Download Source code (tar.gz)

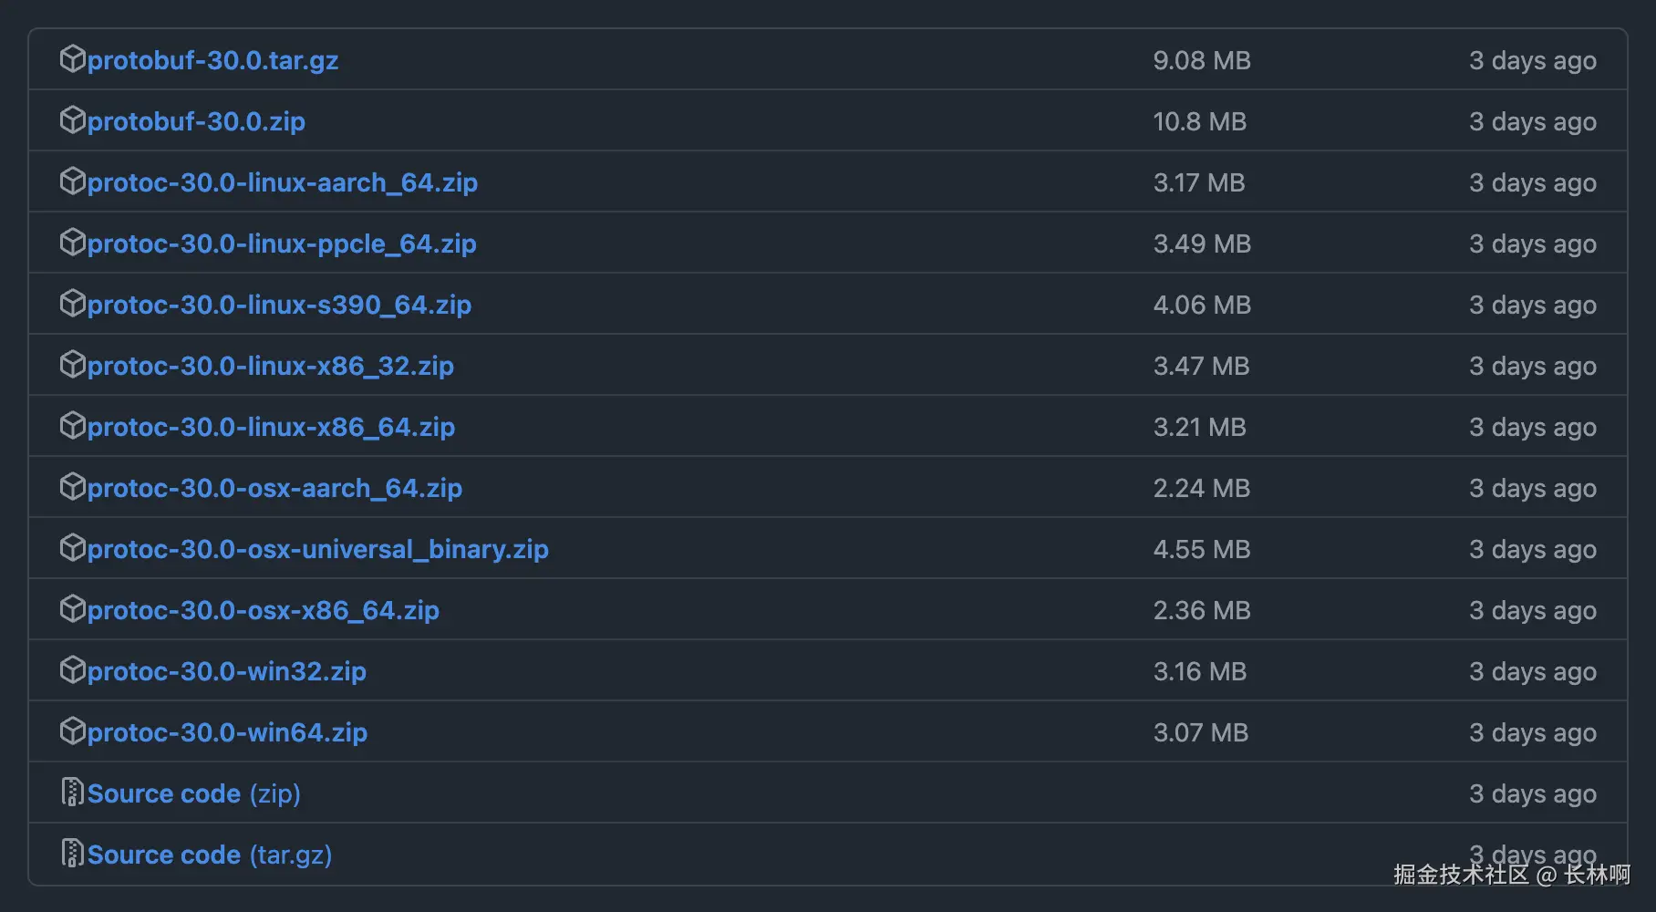(209, 855)
